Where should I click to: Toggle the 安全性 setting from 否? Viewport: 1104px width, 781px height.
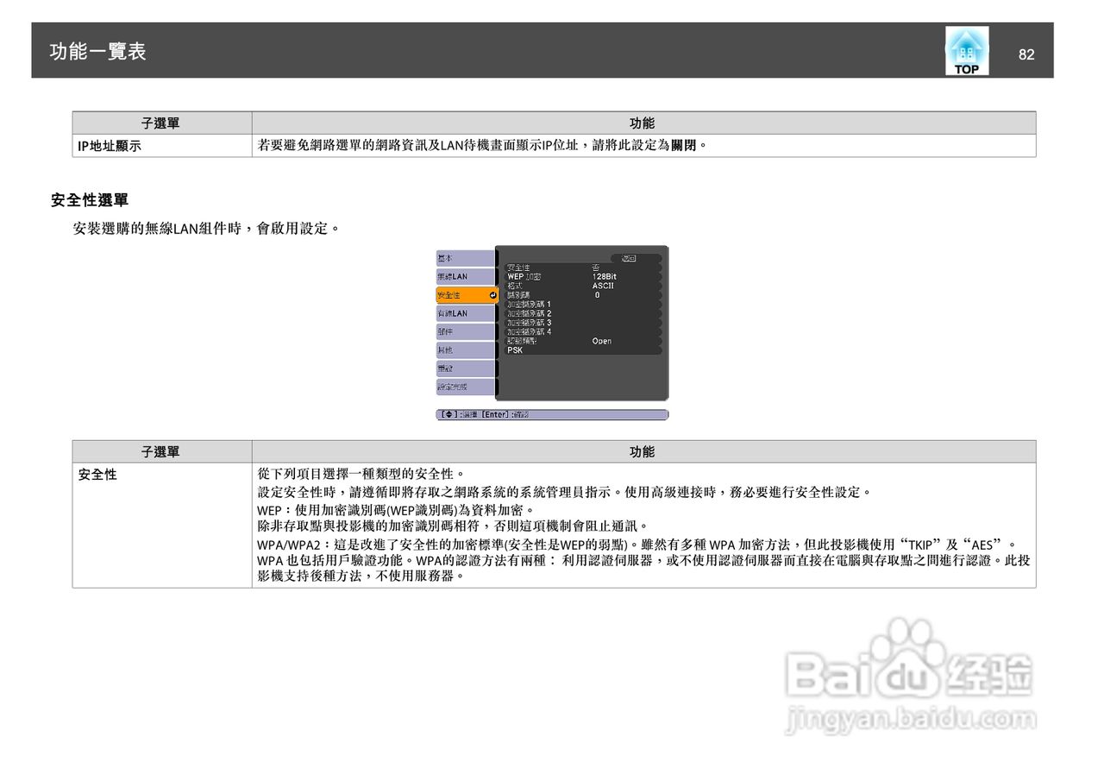[x=596, y=267]
